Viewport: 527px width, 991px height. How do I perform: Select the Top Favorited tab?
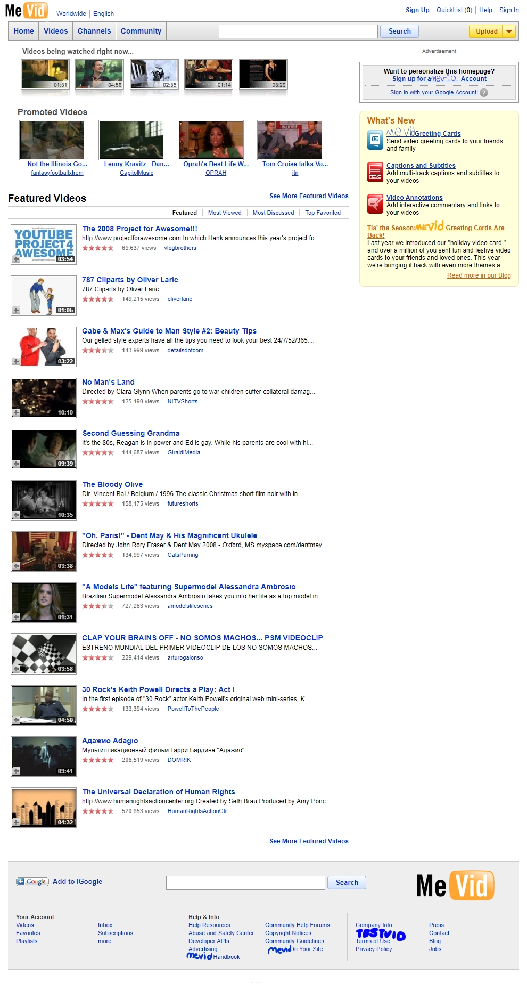pos(323,213)
